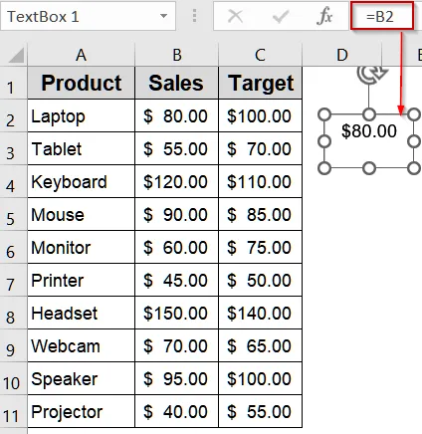Screen dimensions: 422x434
Task: Select row 9 header
Action: click(x=13, y=345)
